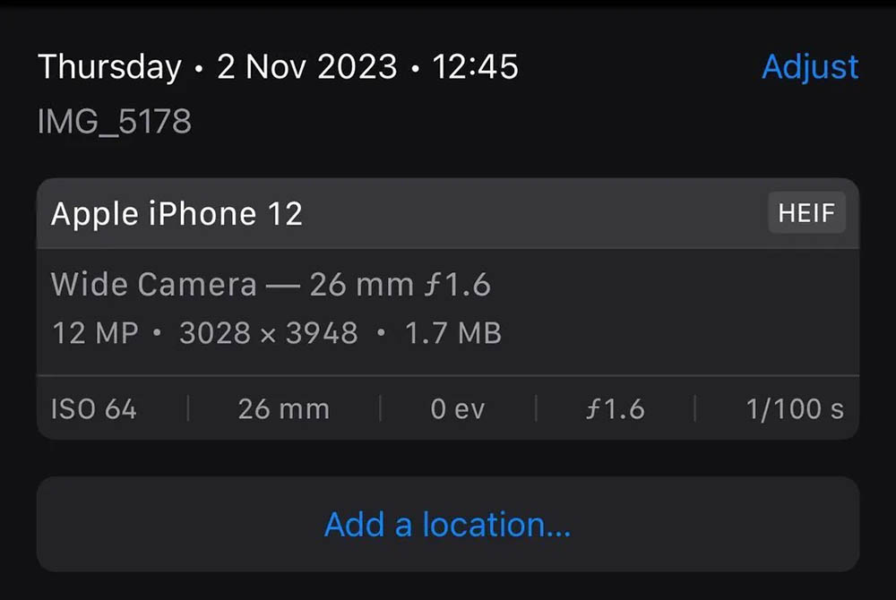The width and height of the screenshot is (896, 600).
Task: Click the Apple iPhone 12 device title
Action: point(177,214)
